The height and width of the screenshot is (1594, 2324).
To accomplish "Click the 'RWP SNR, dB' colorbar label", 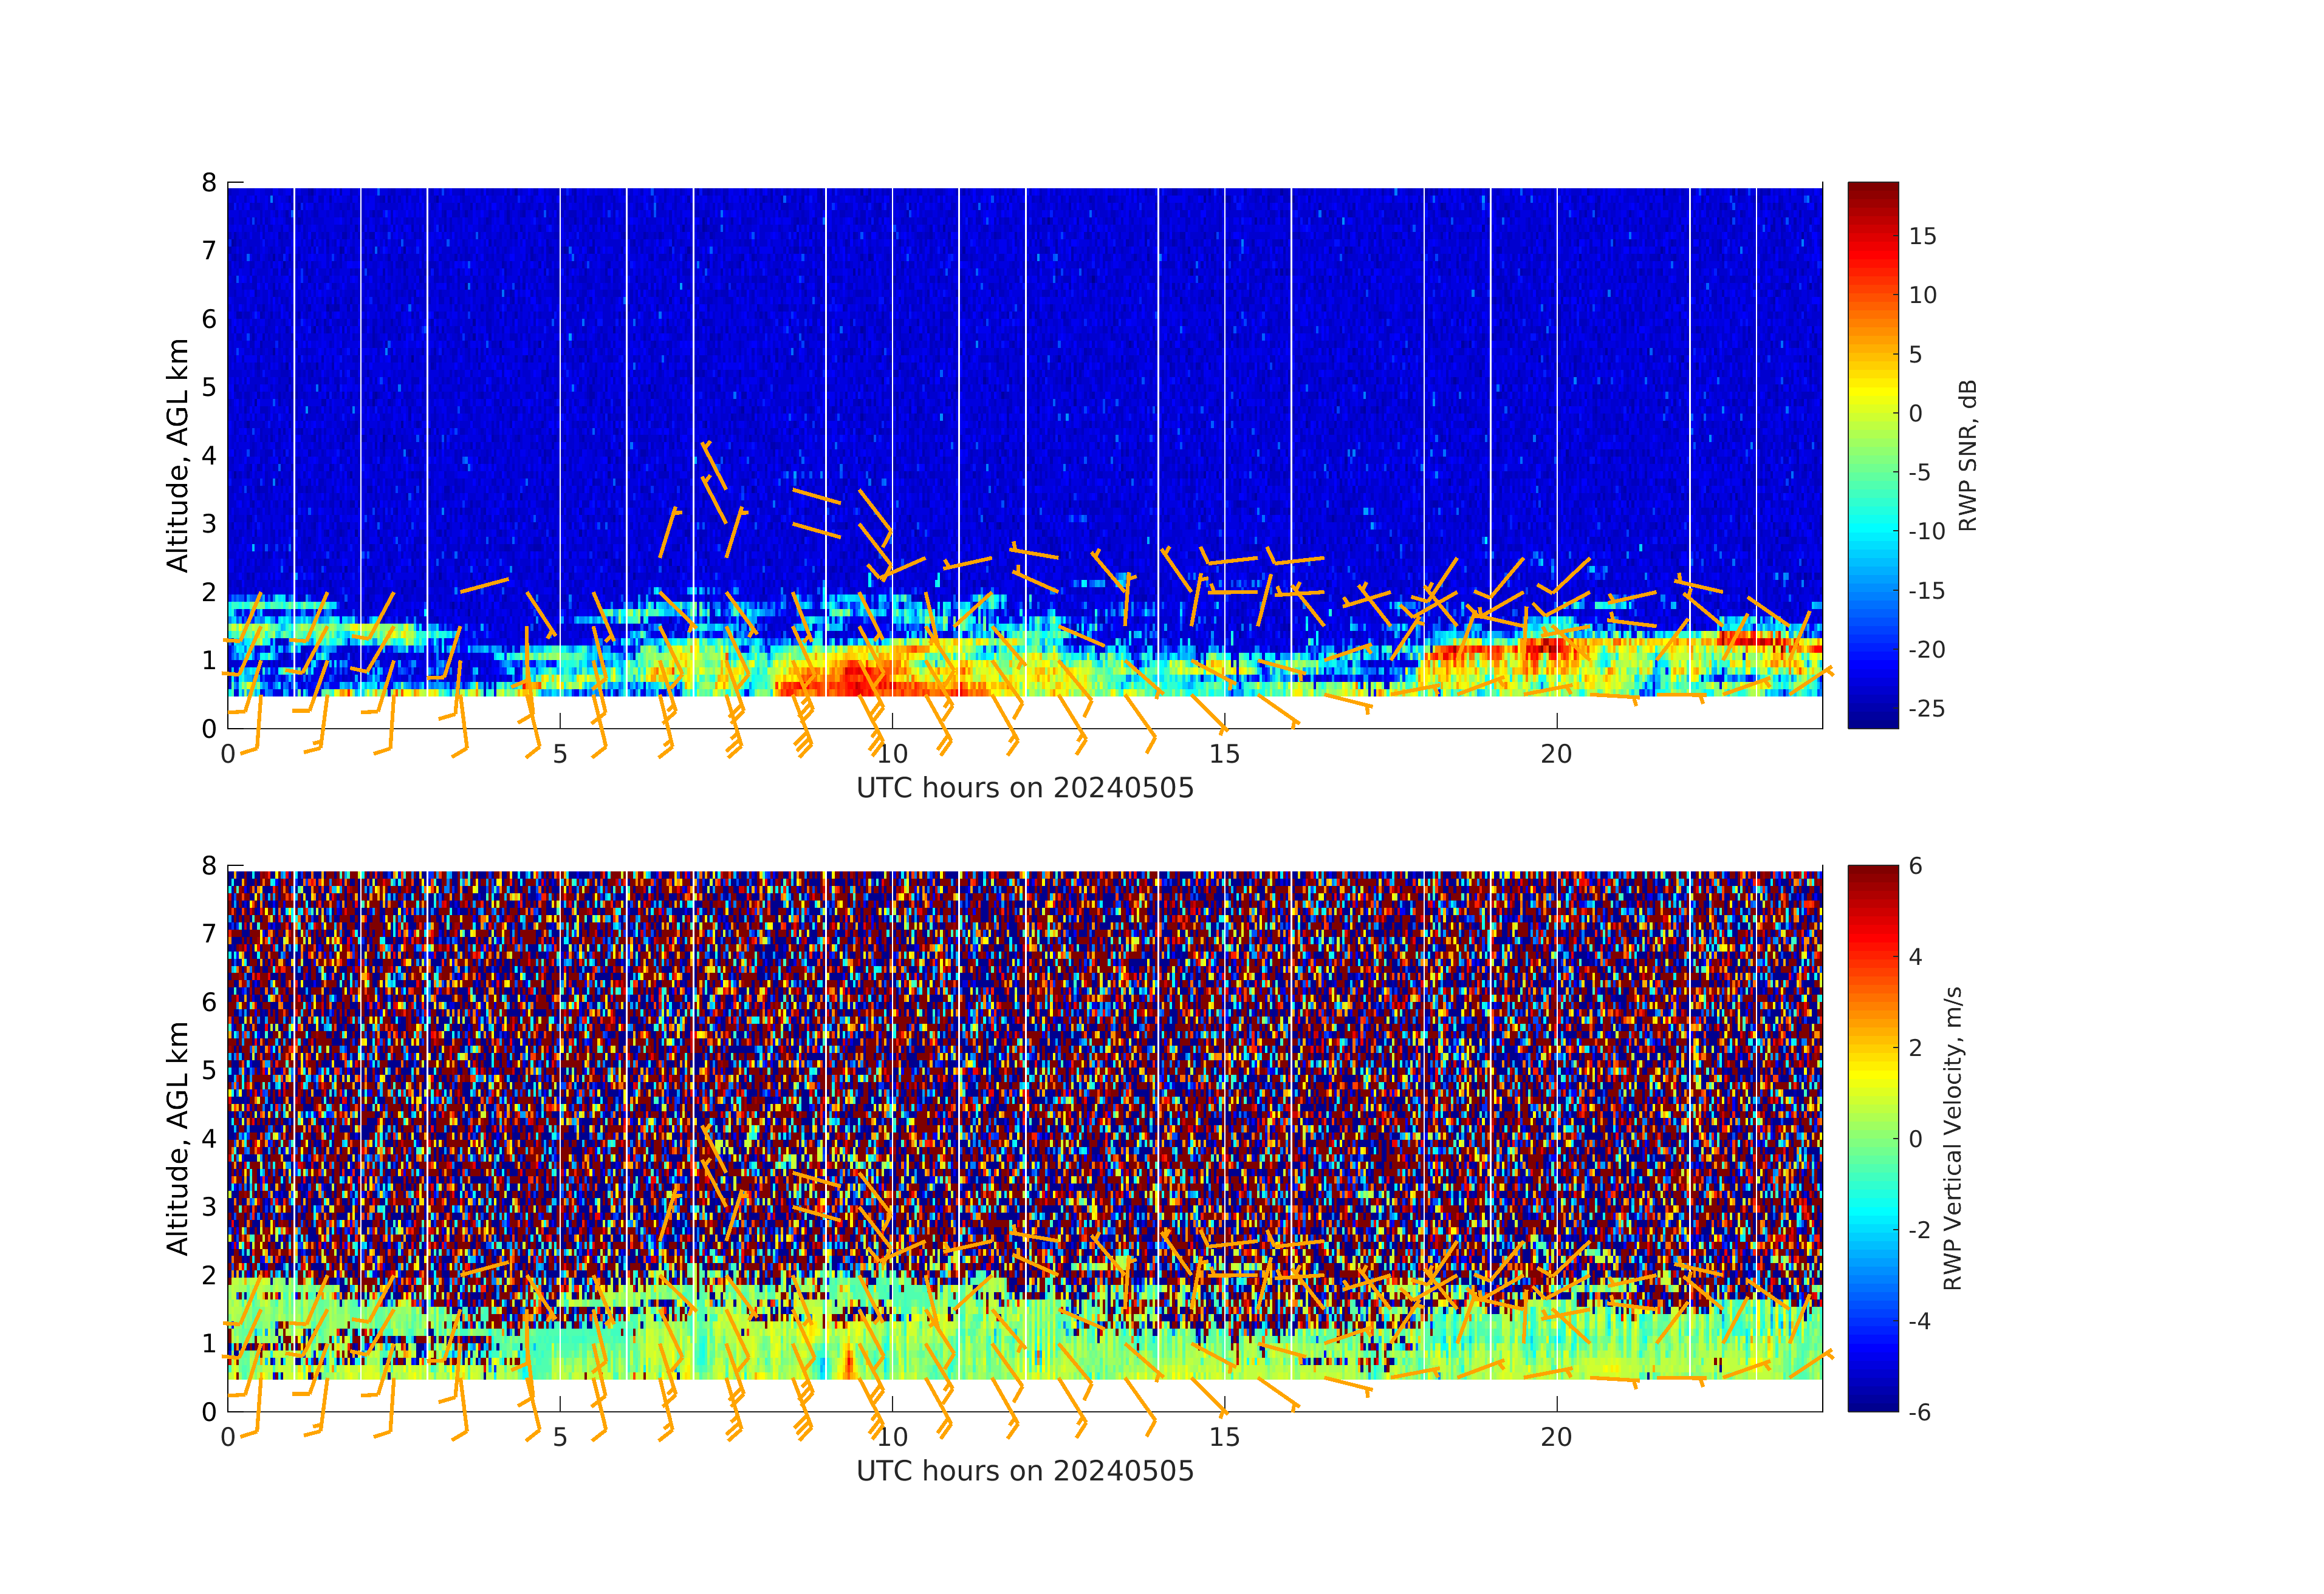I will (1967, 455).
